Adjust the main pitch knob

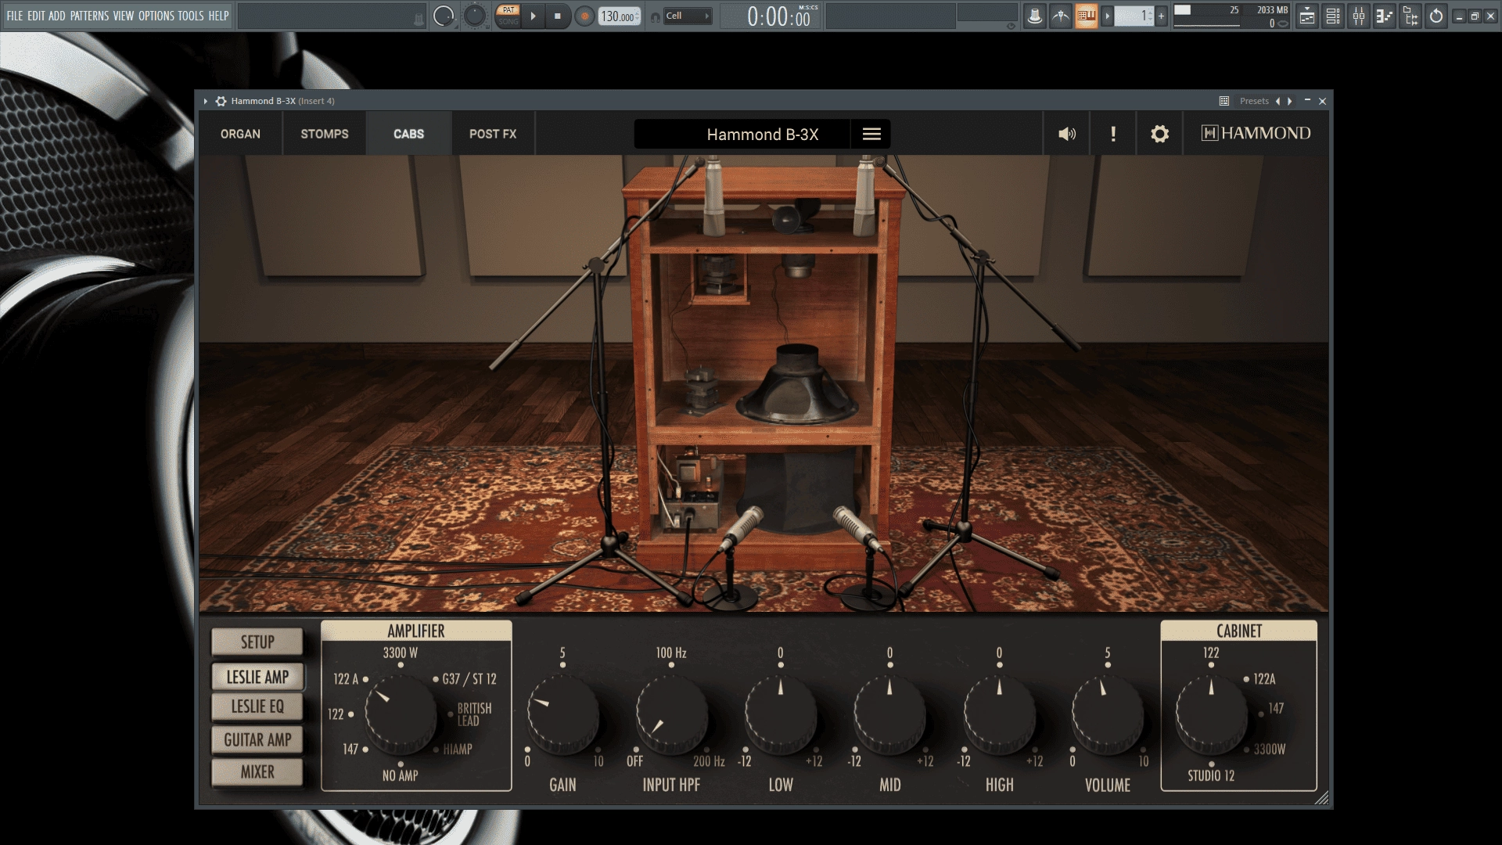475,16
